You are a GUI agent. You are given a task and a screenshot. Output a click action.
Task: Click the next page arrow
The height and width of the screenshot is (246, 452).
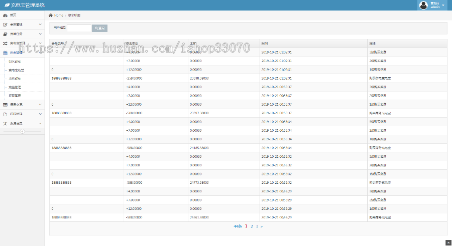(x=262, y=226)
